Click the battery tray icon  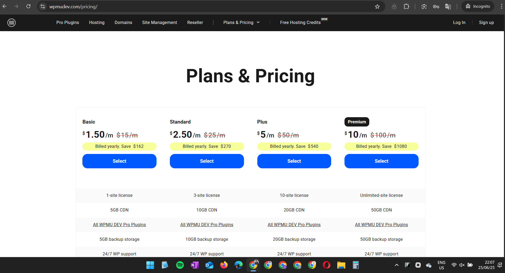pos(470,265)
